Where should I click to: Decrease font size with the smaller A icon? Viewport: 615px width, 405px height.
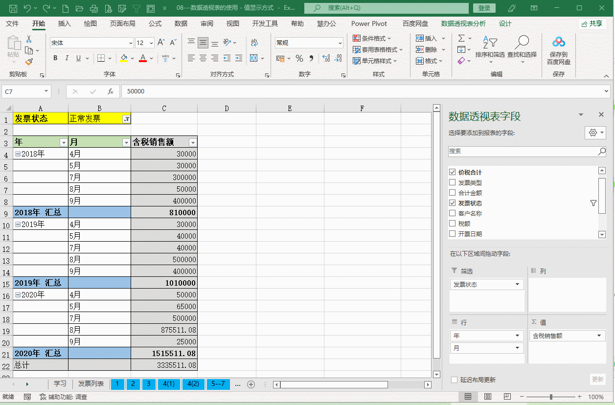point(173,43)
